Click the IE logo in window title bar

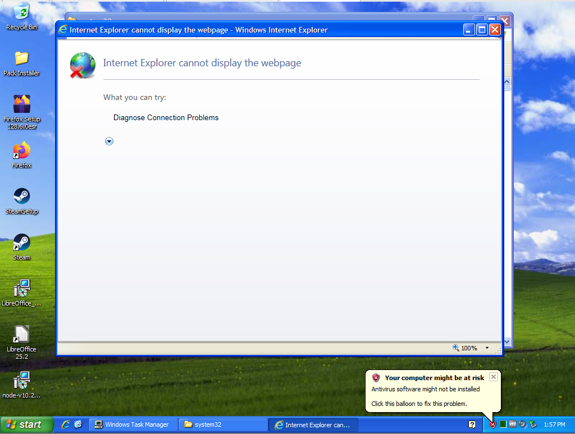(63, 29)
